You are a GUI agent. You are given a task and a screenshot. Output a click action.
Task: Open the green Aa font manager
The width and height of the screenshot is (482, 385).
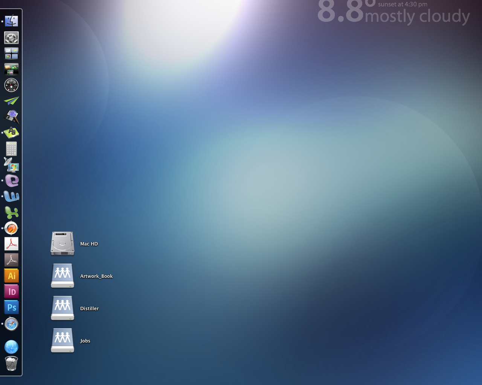point(11,132)
